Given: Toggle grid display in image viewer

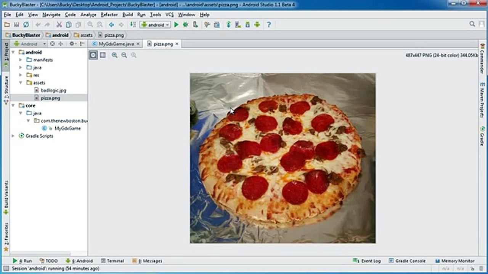Looking at the screenshot, I should 103,55.
